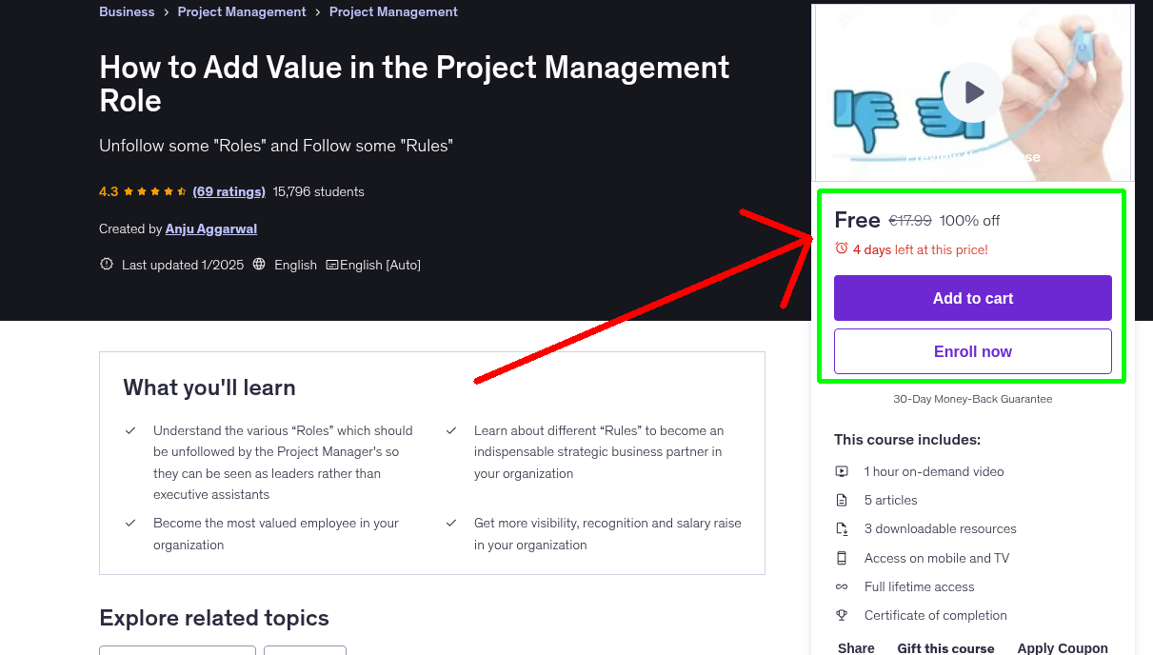Click the infinity lifetime access icon

pos(842,586)
